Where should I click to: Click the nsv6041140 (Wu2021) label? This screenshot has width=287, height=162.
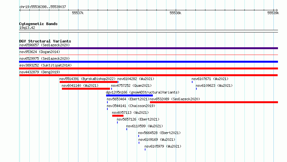point(80,85)
